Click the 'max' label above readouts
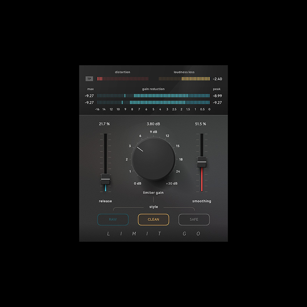The height and width of the screenshot is (307, 307). click(x=91, y=89)
